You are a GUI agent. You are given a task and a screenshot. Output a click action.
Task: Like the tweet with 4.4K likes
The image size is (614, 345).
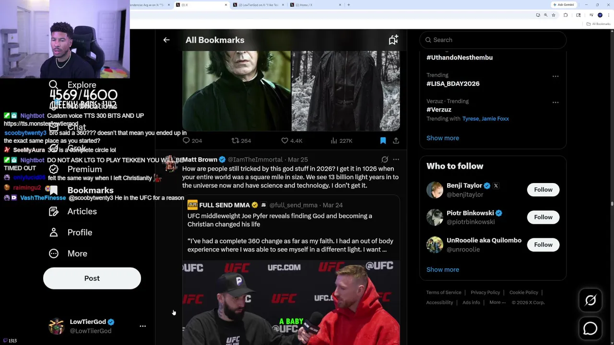coord(292,140)
